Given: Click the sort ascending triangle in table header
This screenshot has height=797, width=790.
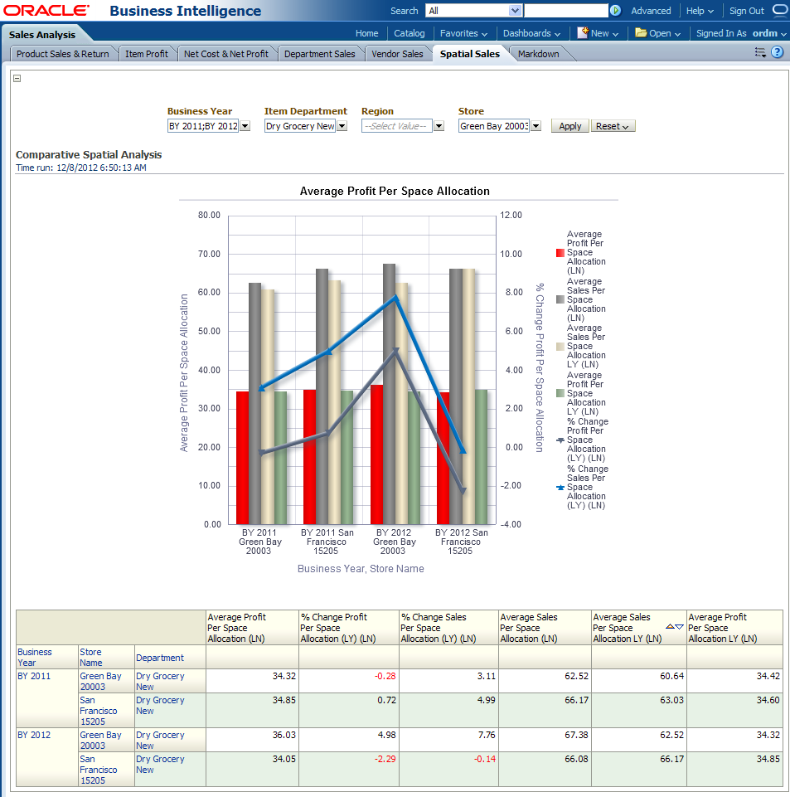Looking at the screenshot, I should pos(670,627).
